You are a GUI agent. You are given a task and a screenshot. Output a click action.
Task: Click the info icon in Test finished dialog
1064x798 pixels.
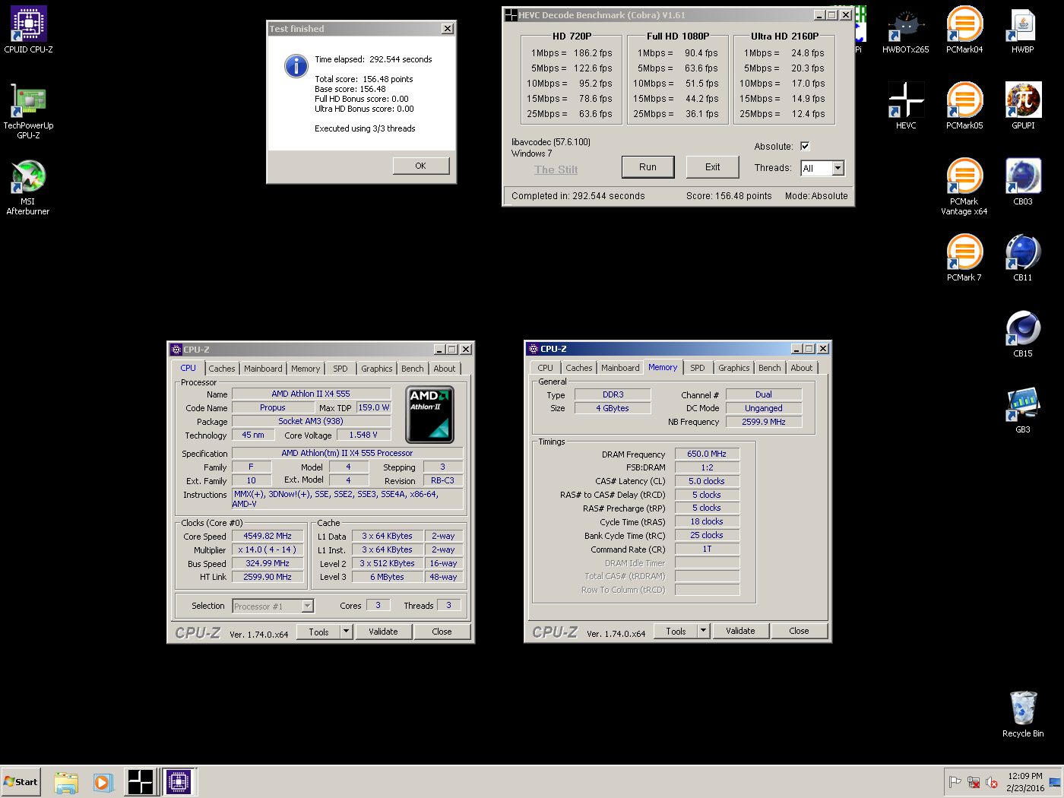(296, 66)
